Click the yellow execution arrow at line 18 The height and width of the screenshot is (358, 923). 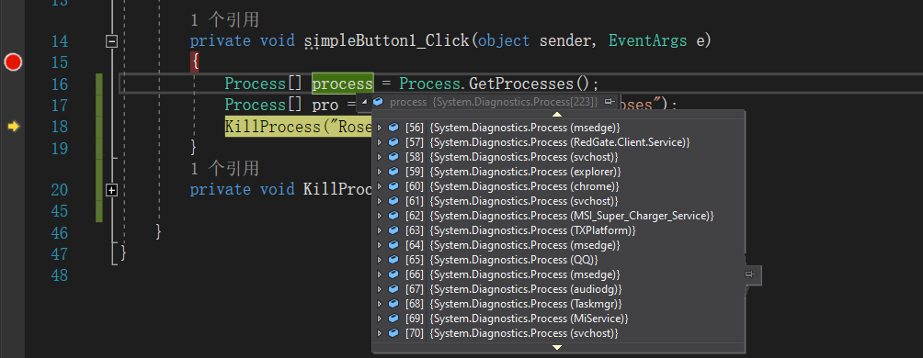[13, 127]
